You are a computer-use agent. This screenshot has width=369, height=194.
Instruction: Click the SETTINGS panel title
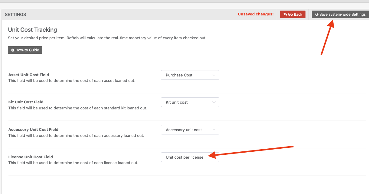(15, 15)
